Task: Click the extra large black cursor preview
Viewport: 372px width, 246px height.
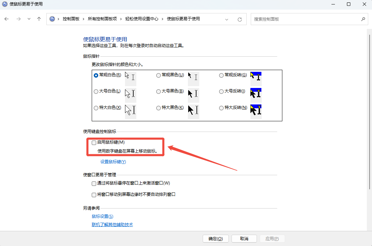Action: tap(193, 112)
